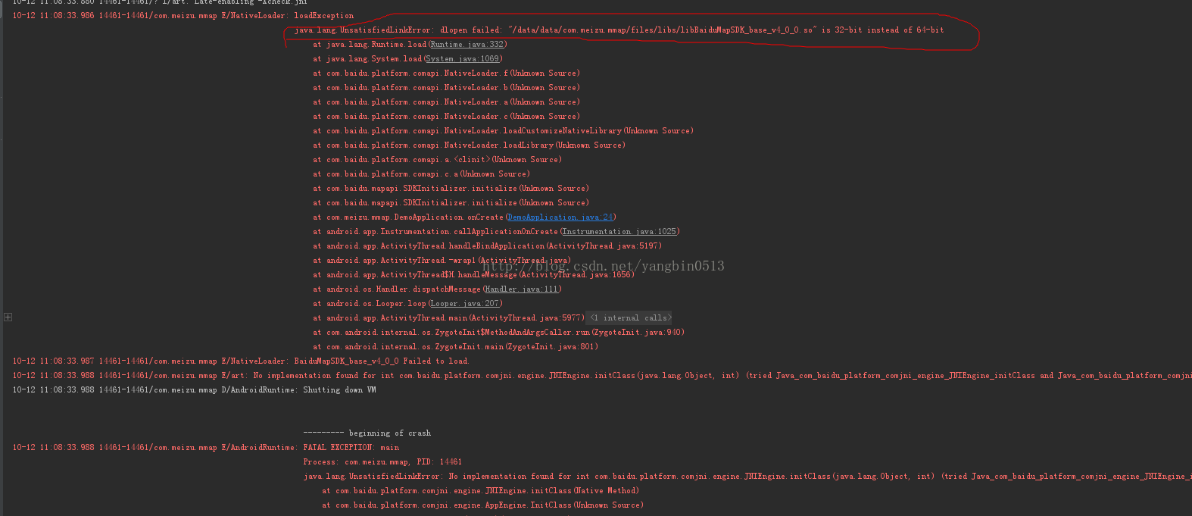Select the "ActivityThread$H.handleMessage" stack frame
Viewport: 1192px width, 516px height.
tap(474, 275)
